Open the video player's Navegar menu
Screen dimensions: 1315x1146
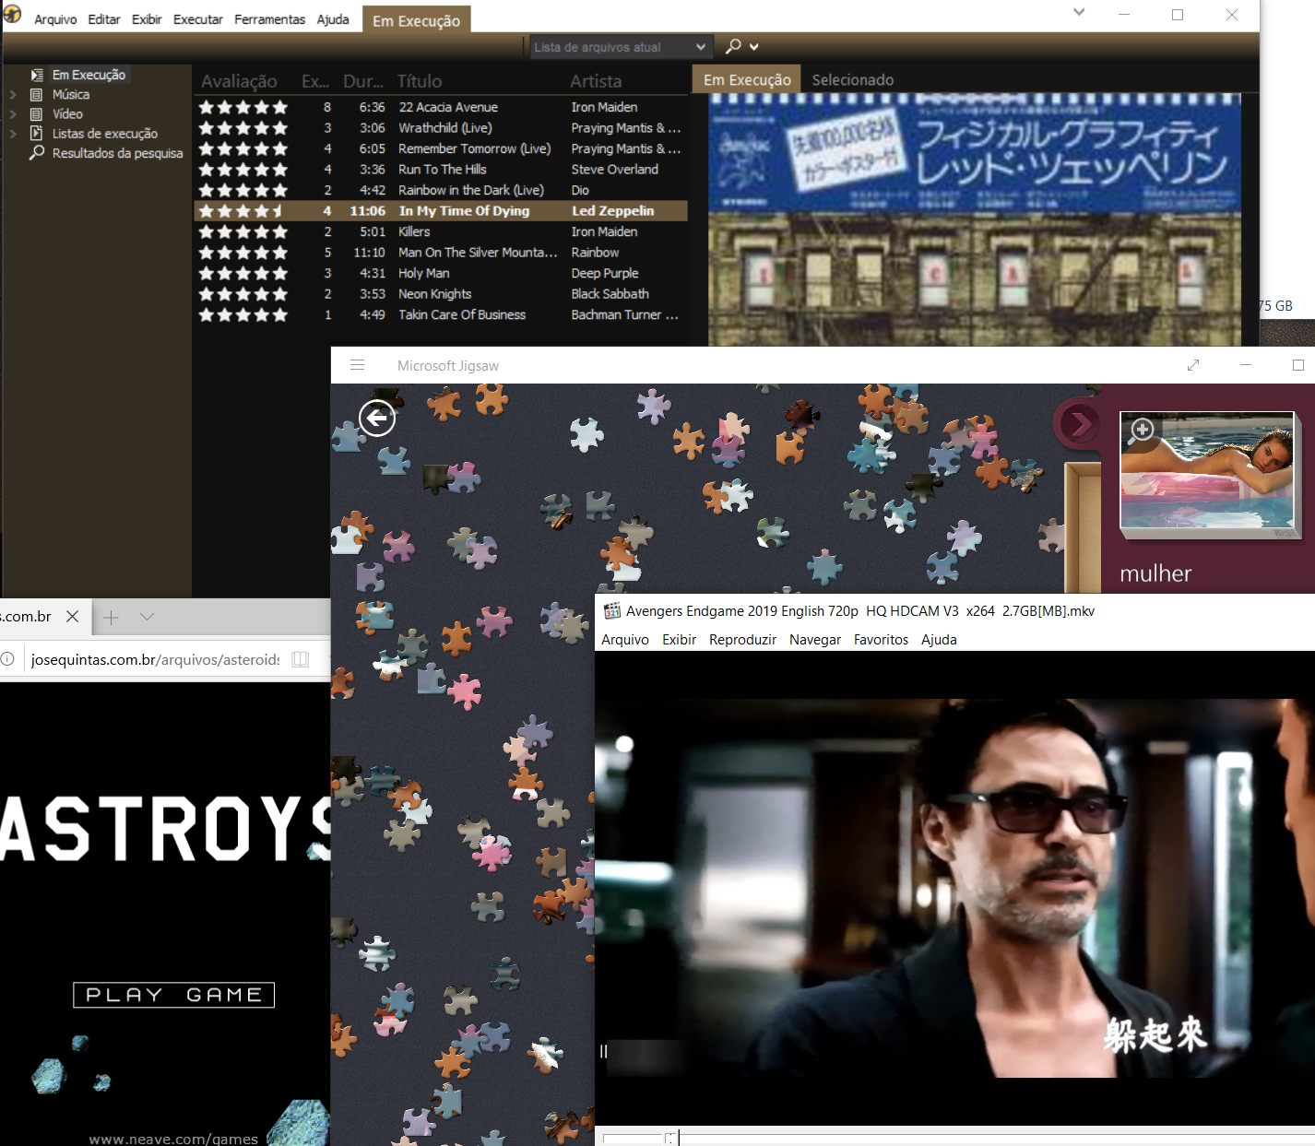coord(815,640)
